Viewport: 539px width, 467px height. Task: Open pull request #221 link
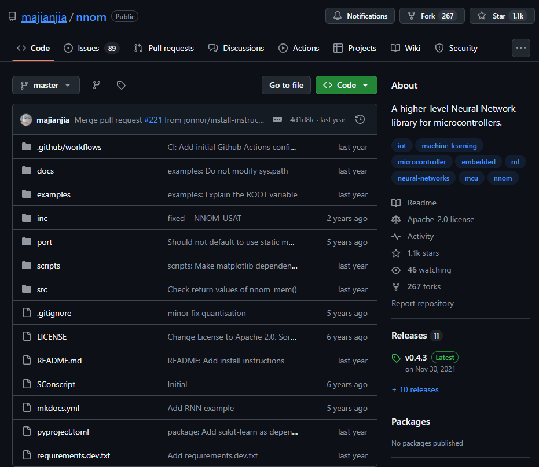[x=153, y=120]
